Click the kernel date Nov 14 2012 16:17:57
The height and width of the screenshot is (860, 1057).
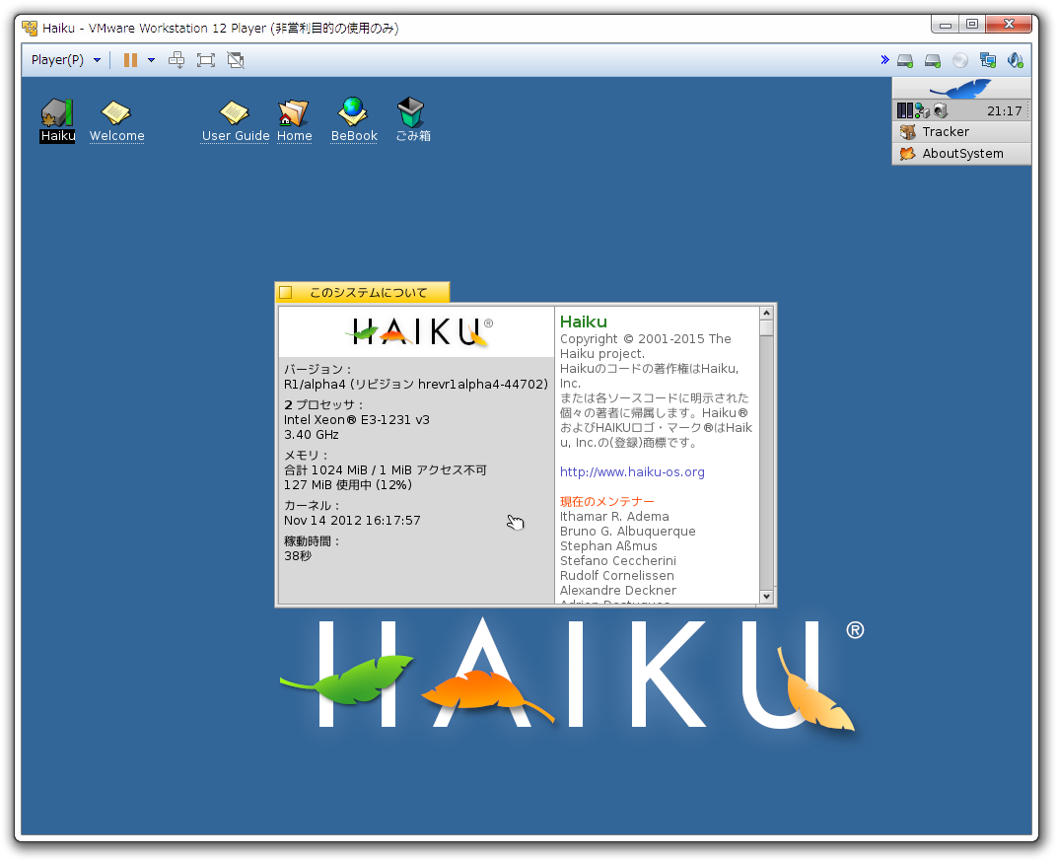(352, 521)
